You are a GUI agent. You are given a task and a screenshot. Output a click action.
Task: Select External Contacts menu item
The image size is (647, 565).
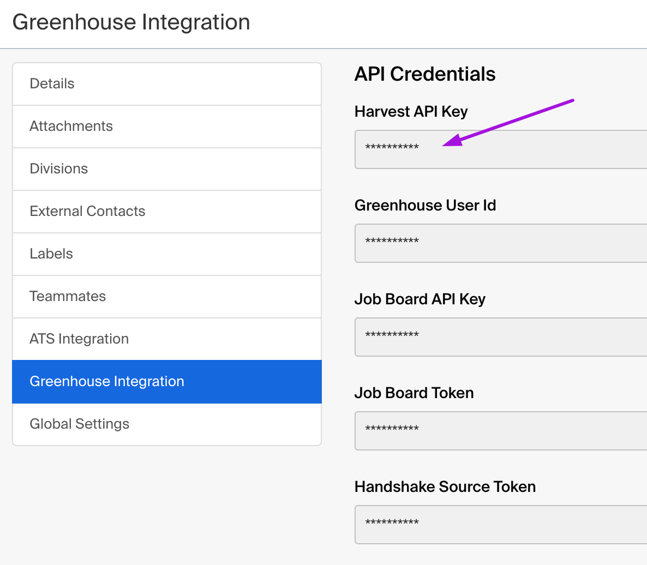click(167, 212)
